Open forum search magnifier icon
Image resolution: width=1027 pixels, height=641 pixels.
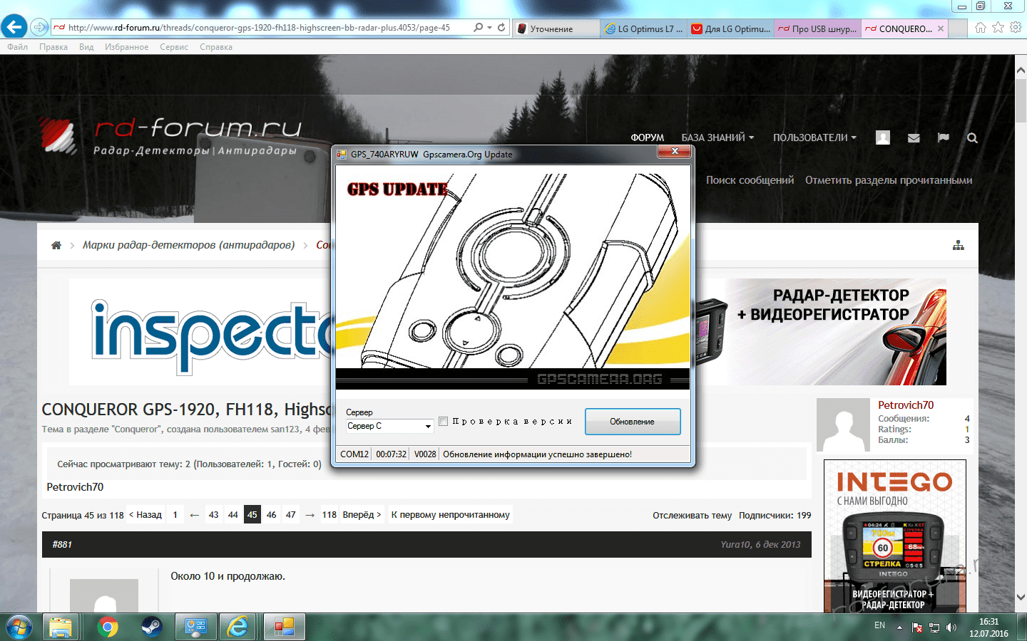tap(972, 138)
